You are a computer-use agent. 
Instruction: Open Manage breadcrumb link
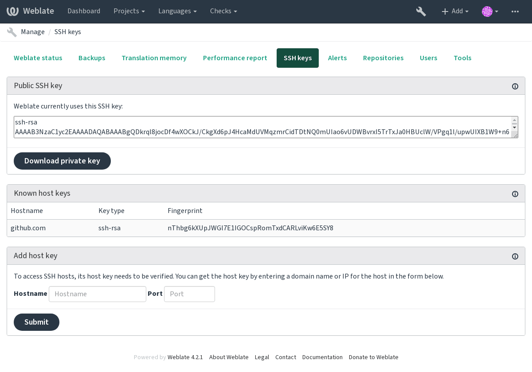tap(33, 32)
